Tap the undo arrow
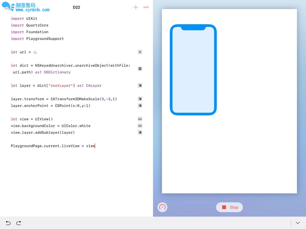Image resolution: width=306 pixels, height=229 pixels. point(8,223)
